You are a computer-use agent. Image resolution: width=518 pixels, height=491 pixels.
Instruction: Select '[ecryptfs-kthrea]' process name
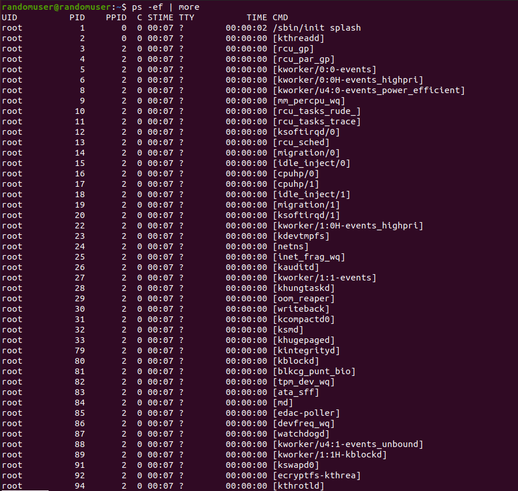(x=317, y=475)
